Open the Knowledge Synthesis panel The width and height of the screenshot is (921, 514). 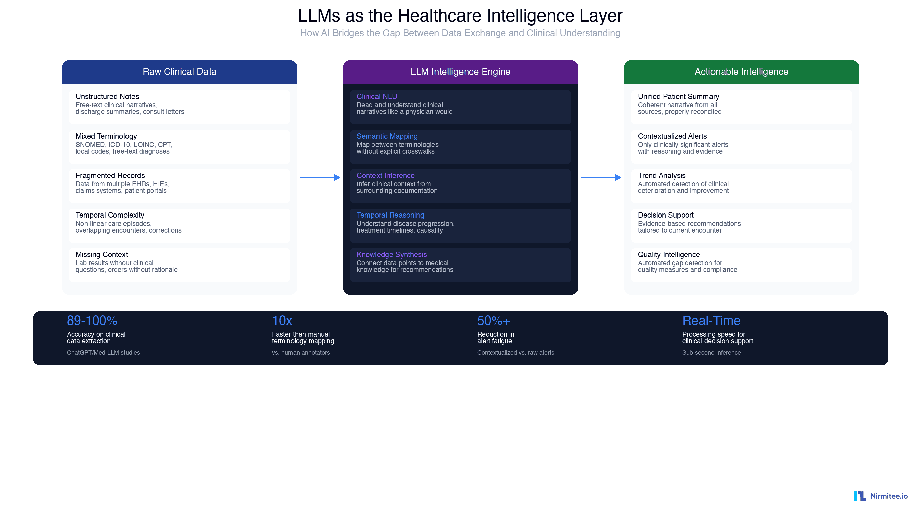(x=460, y=265)
